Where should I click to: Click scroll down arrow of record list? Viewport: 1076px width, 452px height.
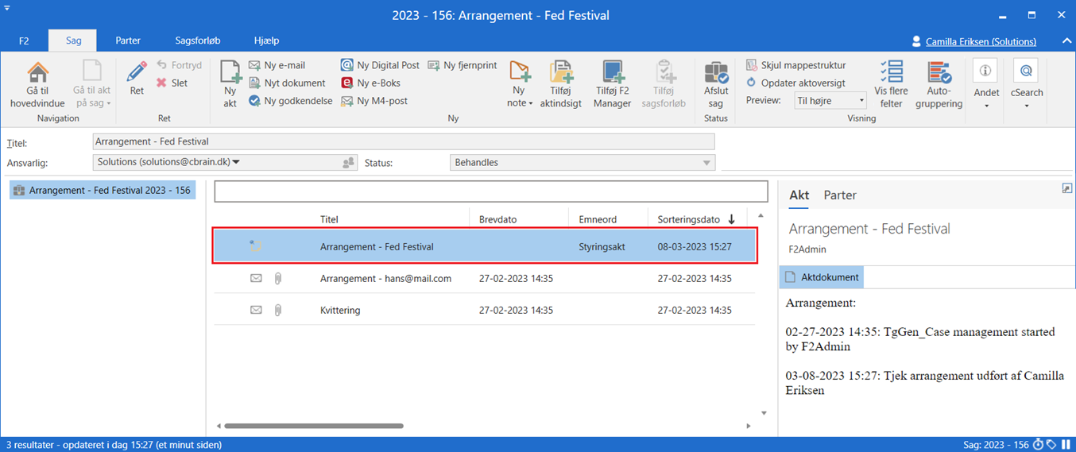764,413
